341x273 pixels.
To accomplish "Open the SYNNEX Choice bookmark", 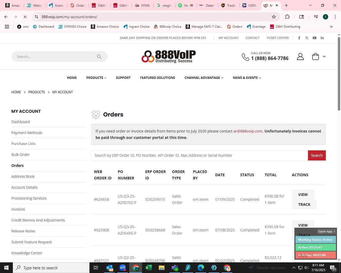I will pos(72,27).
